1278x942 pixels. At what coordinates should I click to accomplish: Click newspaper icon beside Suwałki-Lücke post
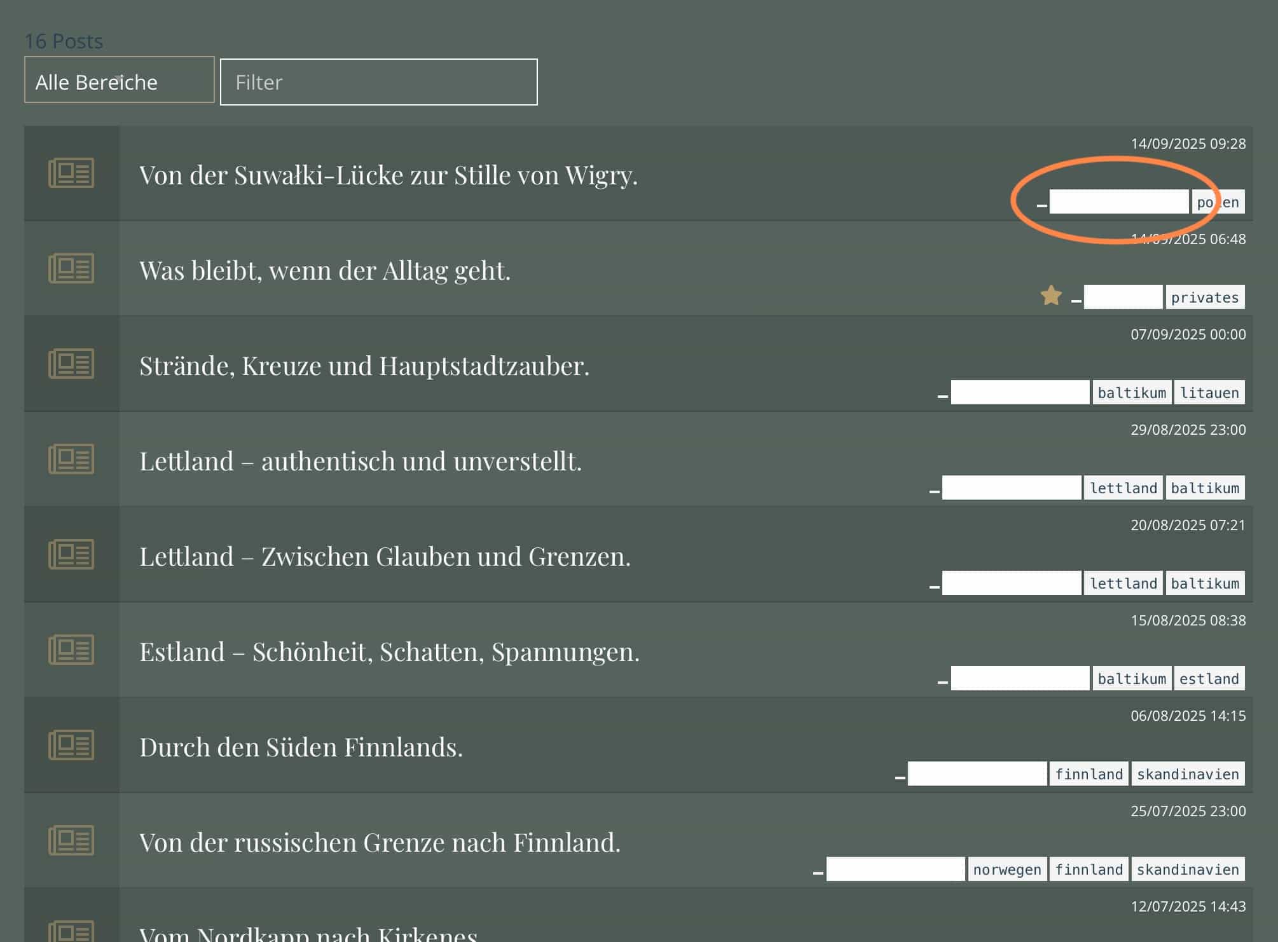point(71,173)
